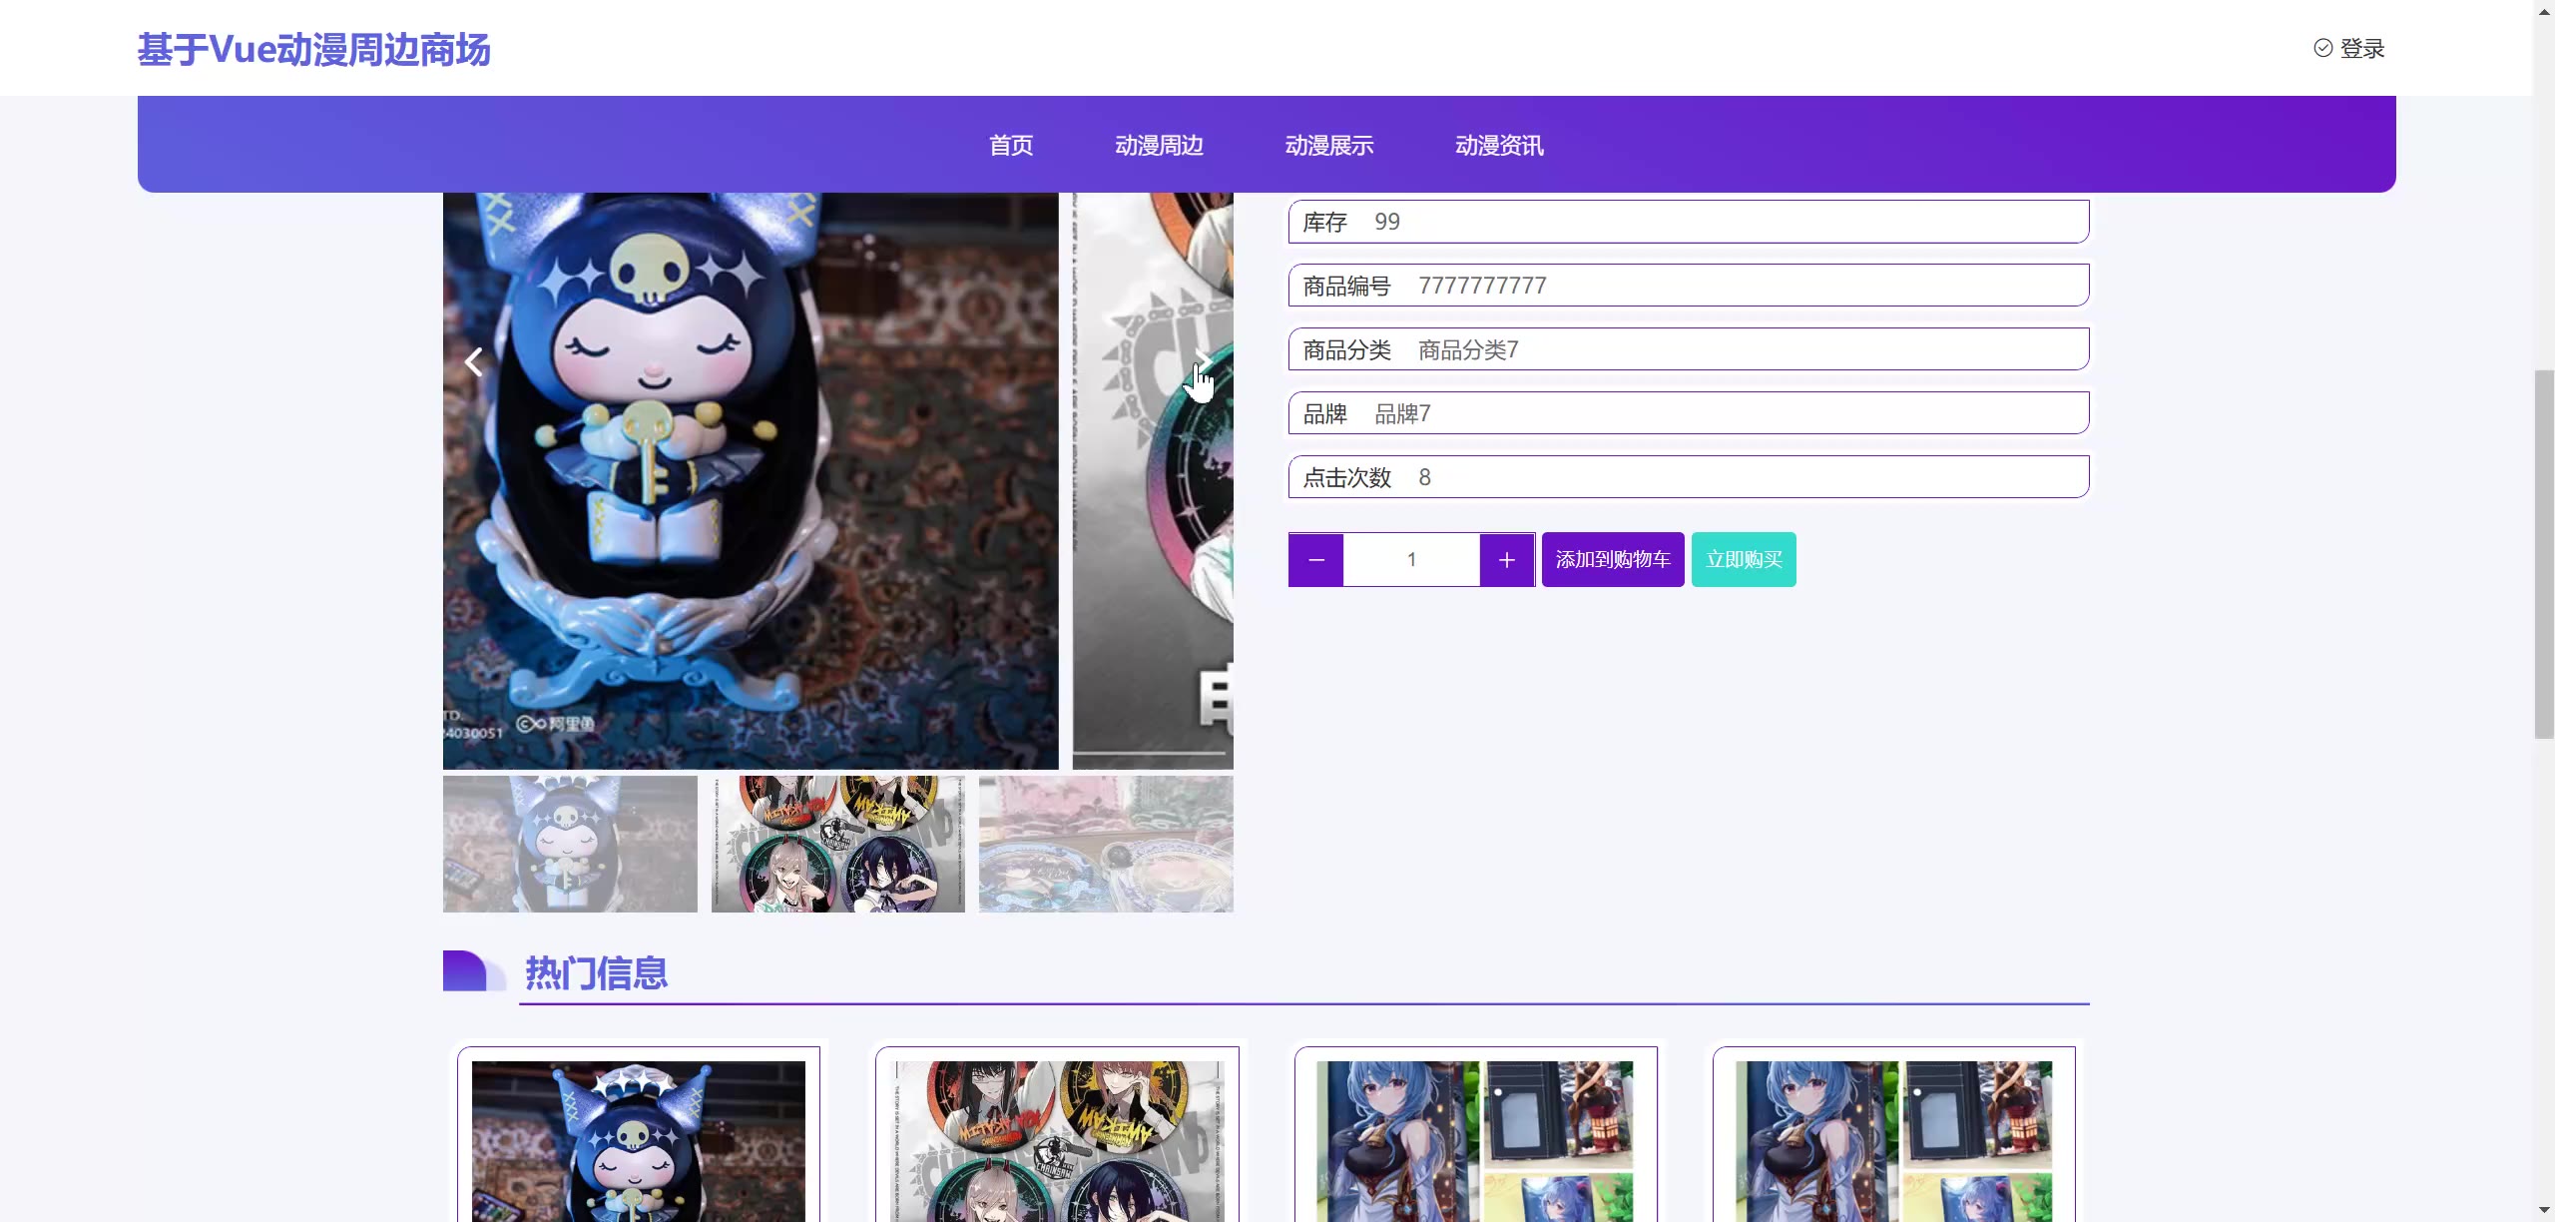The image size is (2555, 1222).
Task: Select the 动漫资讯 menu item
Action: coord(1499,146)
